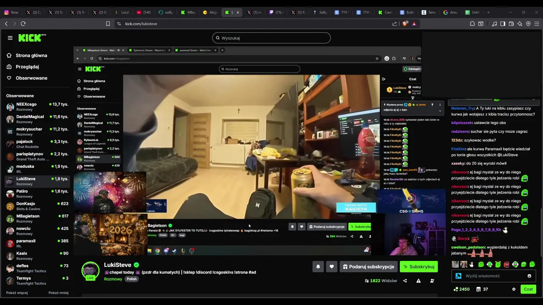Switch to the Untitled Sheets browser tab
Viewport: 543px width, 305px height.
(x=473, y=12)
